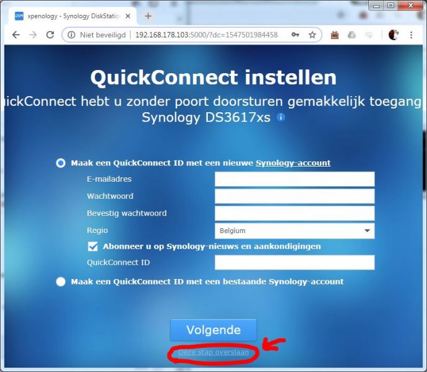Open the faded extension icon beside Drive

[x=369, y=35]
